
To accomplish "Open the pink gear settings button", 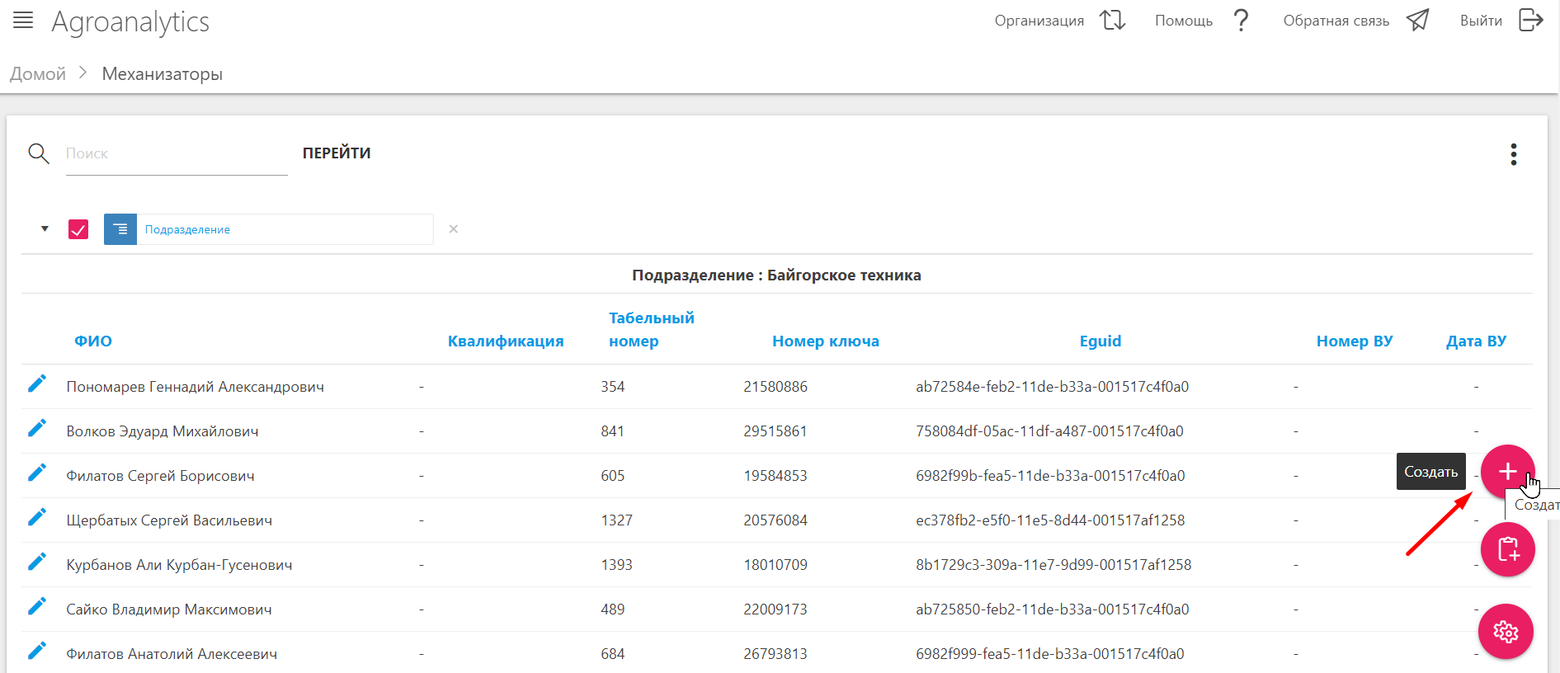I will point(1505,632).
